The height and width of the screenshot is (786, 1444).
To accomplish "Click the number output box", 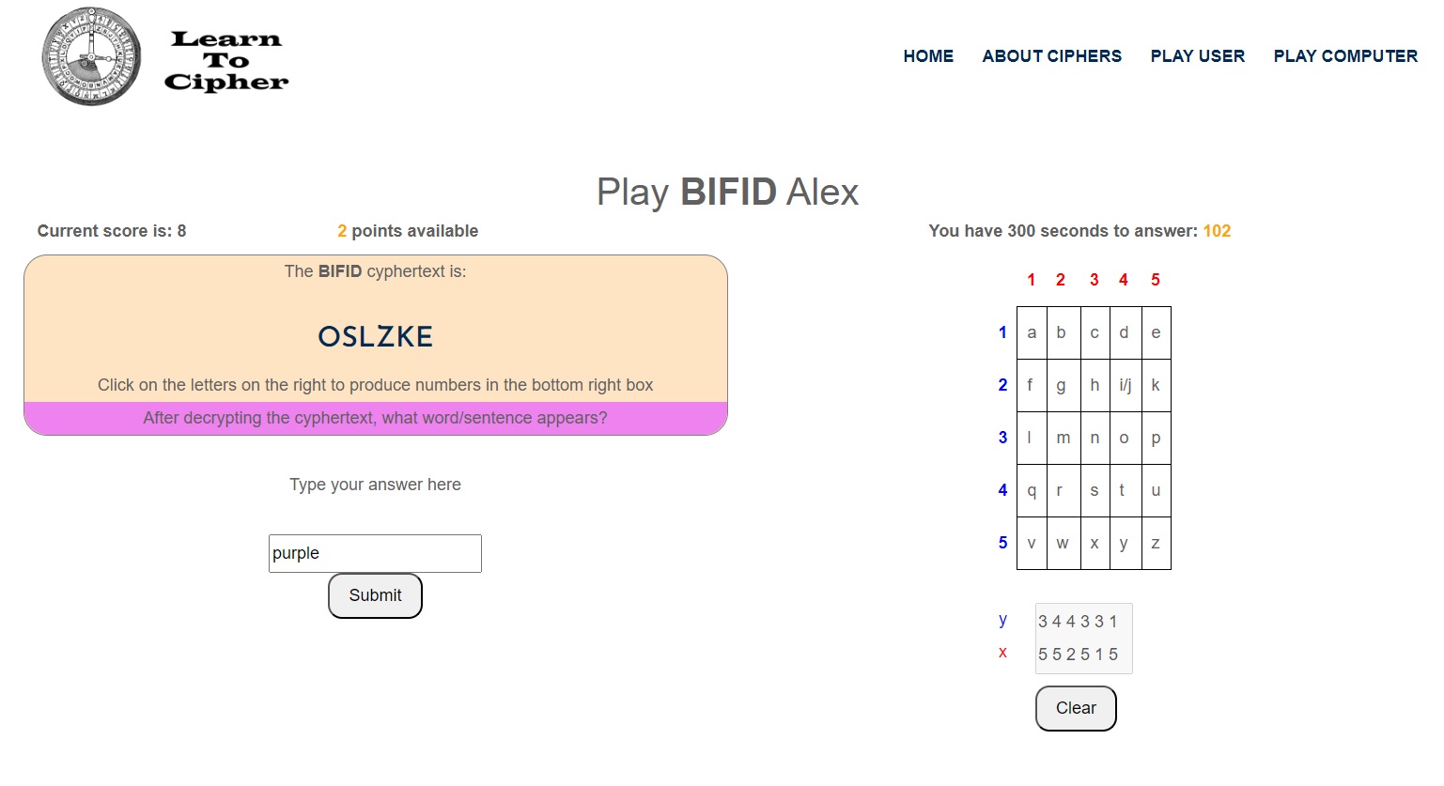I will click(1083, 638).
